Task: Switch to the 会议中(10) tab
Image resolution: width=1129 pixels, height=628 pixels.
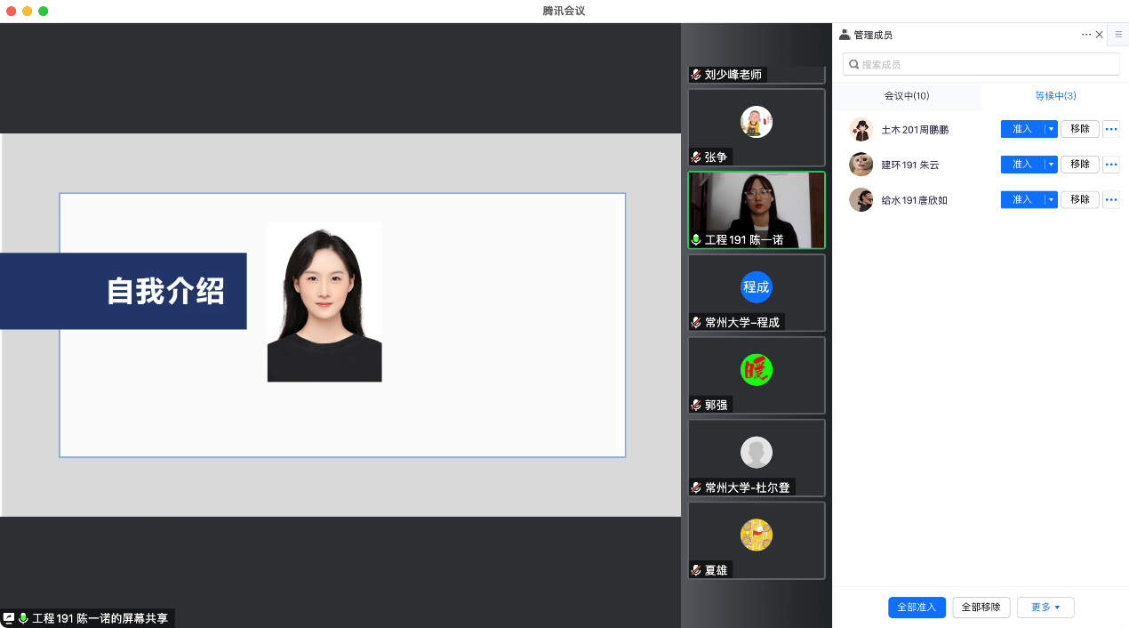Action: [x=907, y=96]
